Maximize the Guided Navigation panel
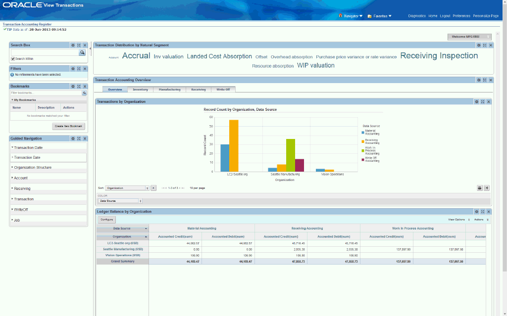This screenshot has width=507, height=316. click(x=79, y=138)
